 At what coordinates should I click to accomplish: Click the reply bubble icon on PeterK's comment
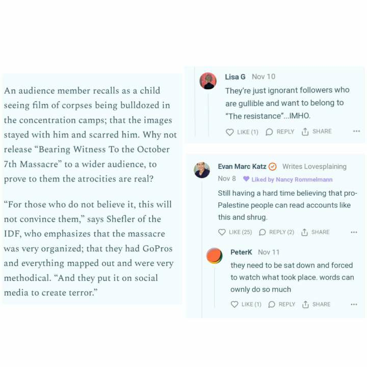tap(272, 304)
